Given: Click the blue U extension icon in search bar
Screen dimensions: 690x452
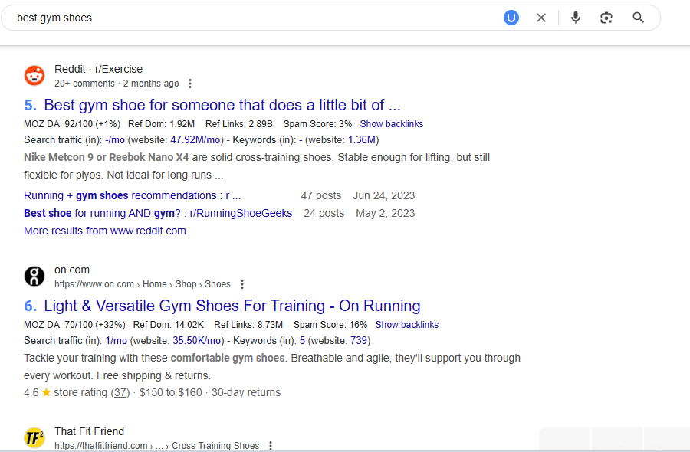Looking at the screenshot, I should point(511,18).
